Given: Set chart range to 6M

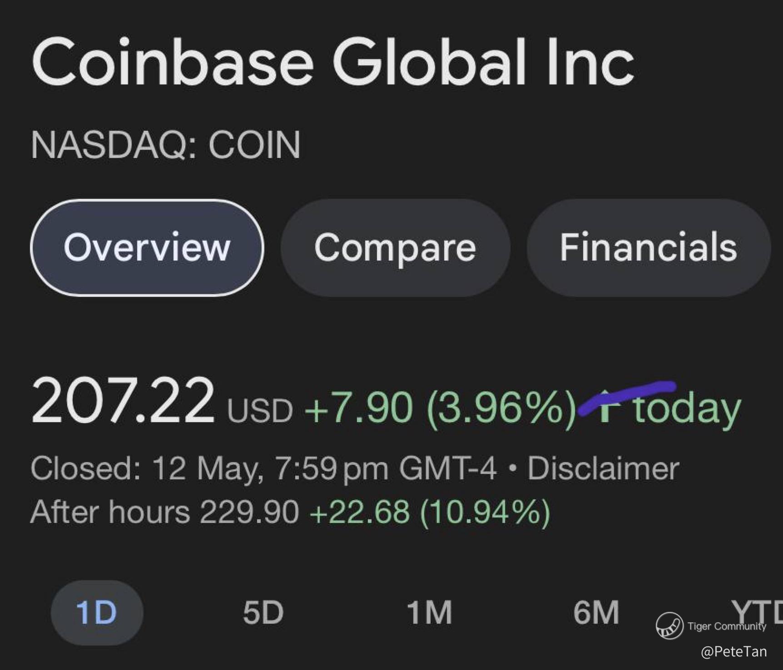Looking at the screenshot, I should pos(596,612).
